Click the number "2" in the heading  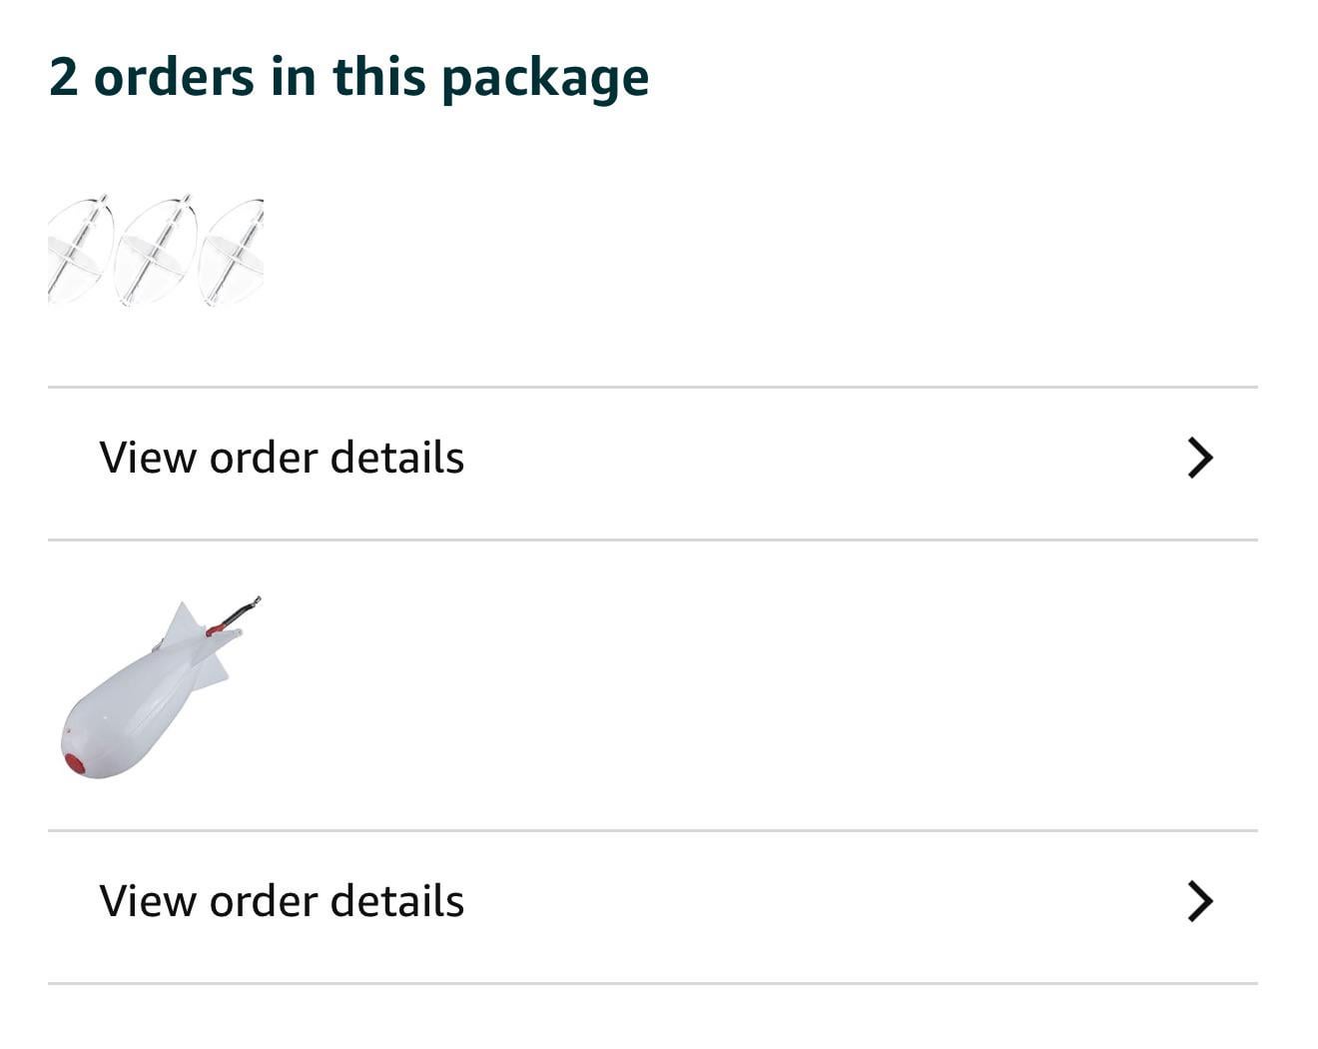click(x=63, y=77)
